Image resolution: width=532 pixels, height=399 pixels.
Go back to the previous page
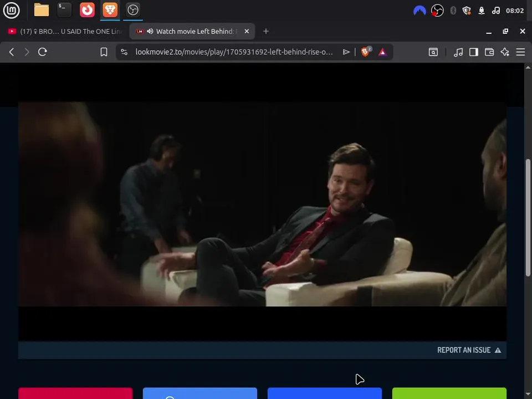(x=12, y=52)
